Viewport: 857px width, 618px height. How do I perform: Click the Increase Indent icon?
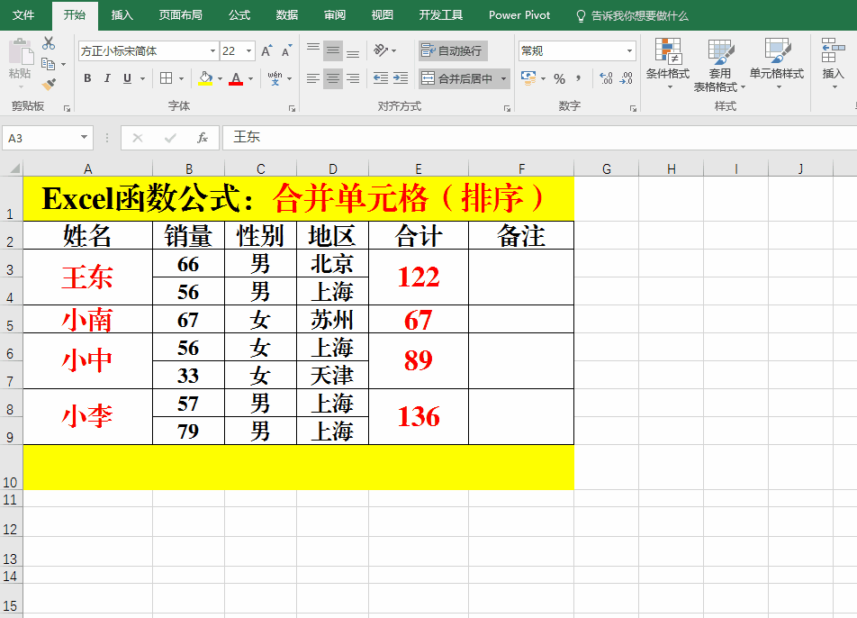(401, 79)
